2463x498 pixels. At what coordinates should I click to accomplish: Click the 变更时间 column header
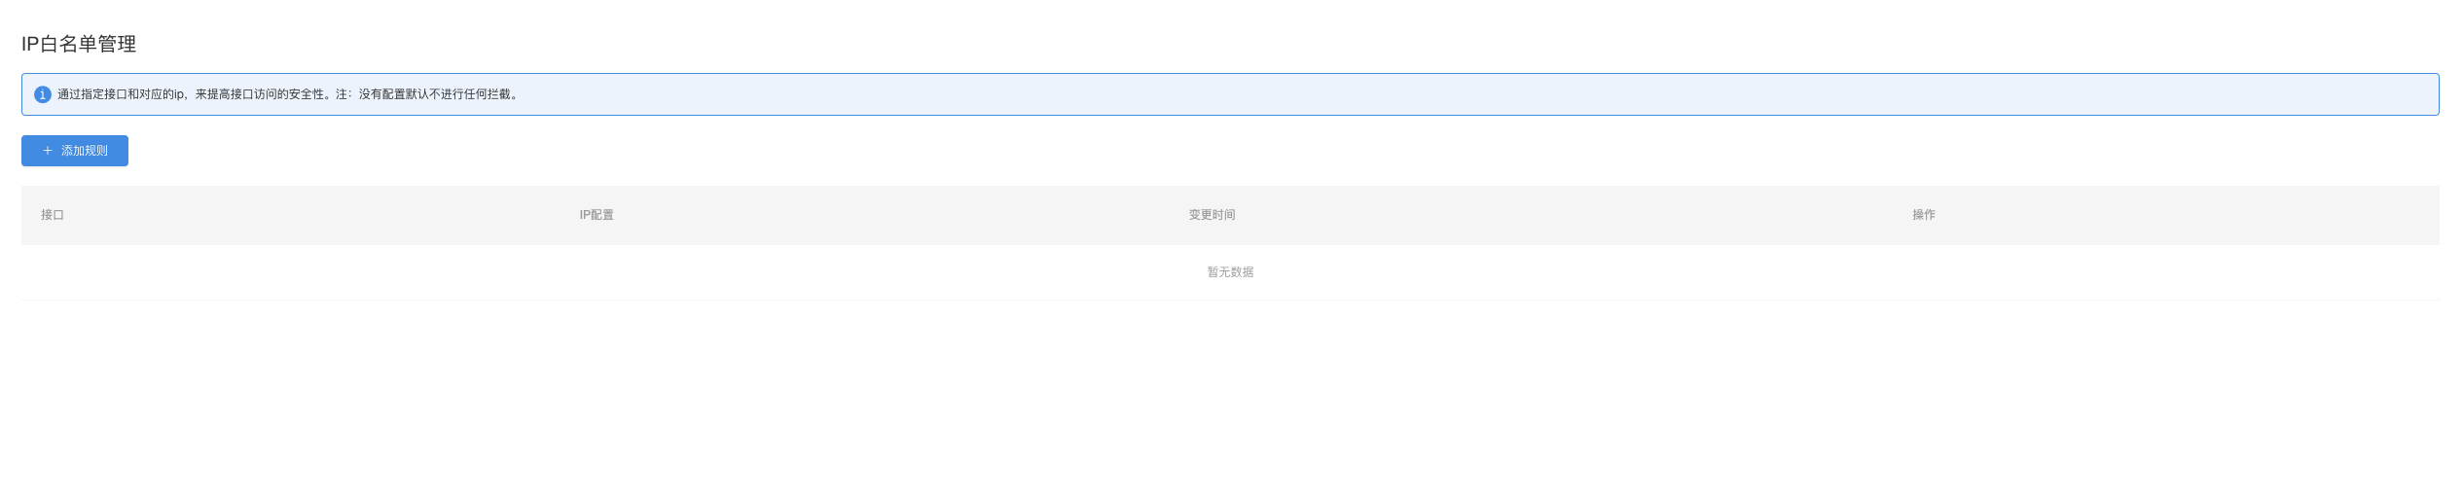pos(1212,215)
